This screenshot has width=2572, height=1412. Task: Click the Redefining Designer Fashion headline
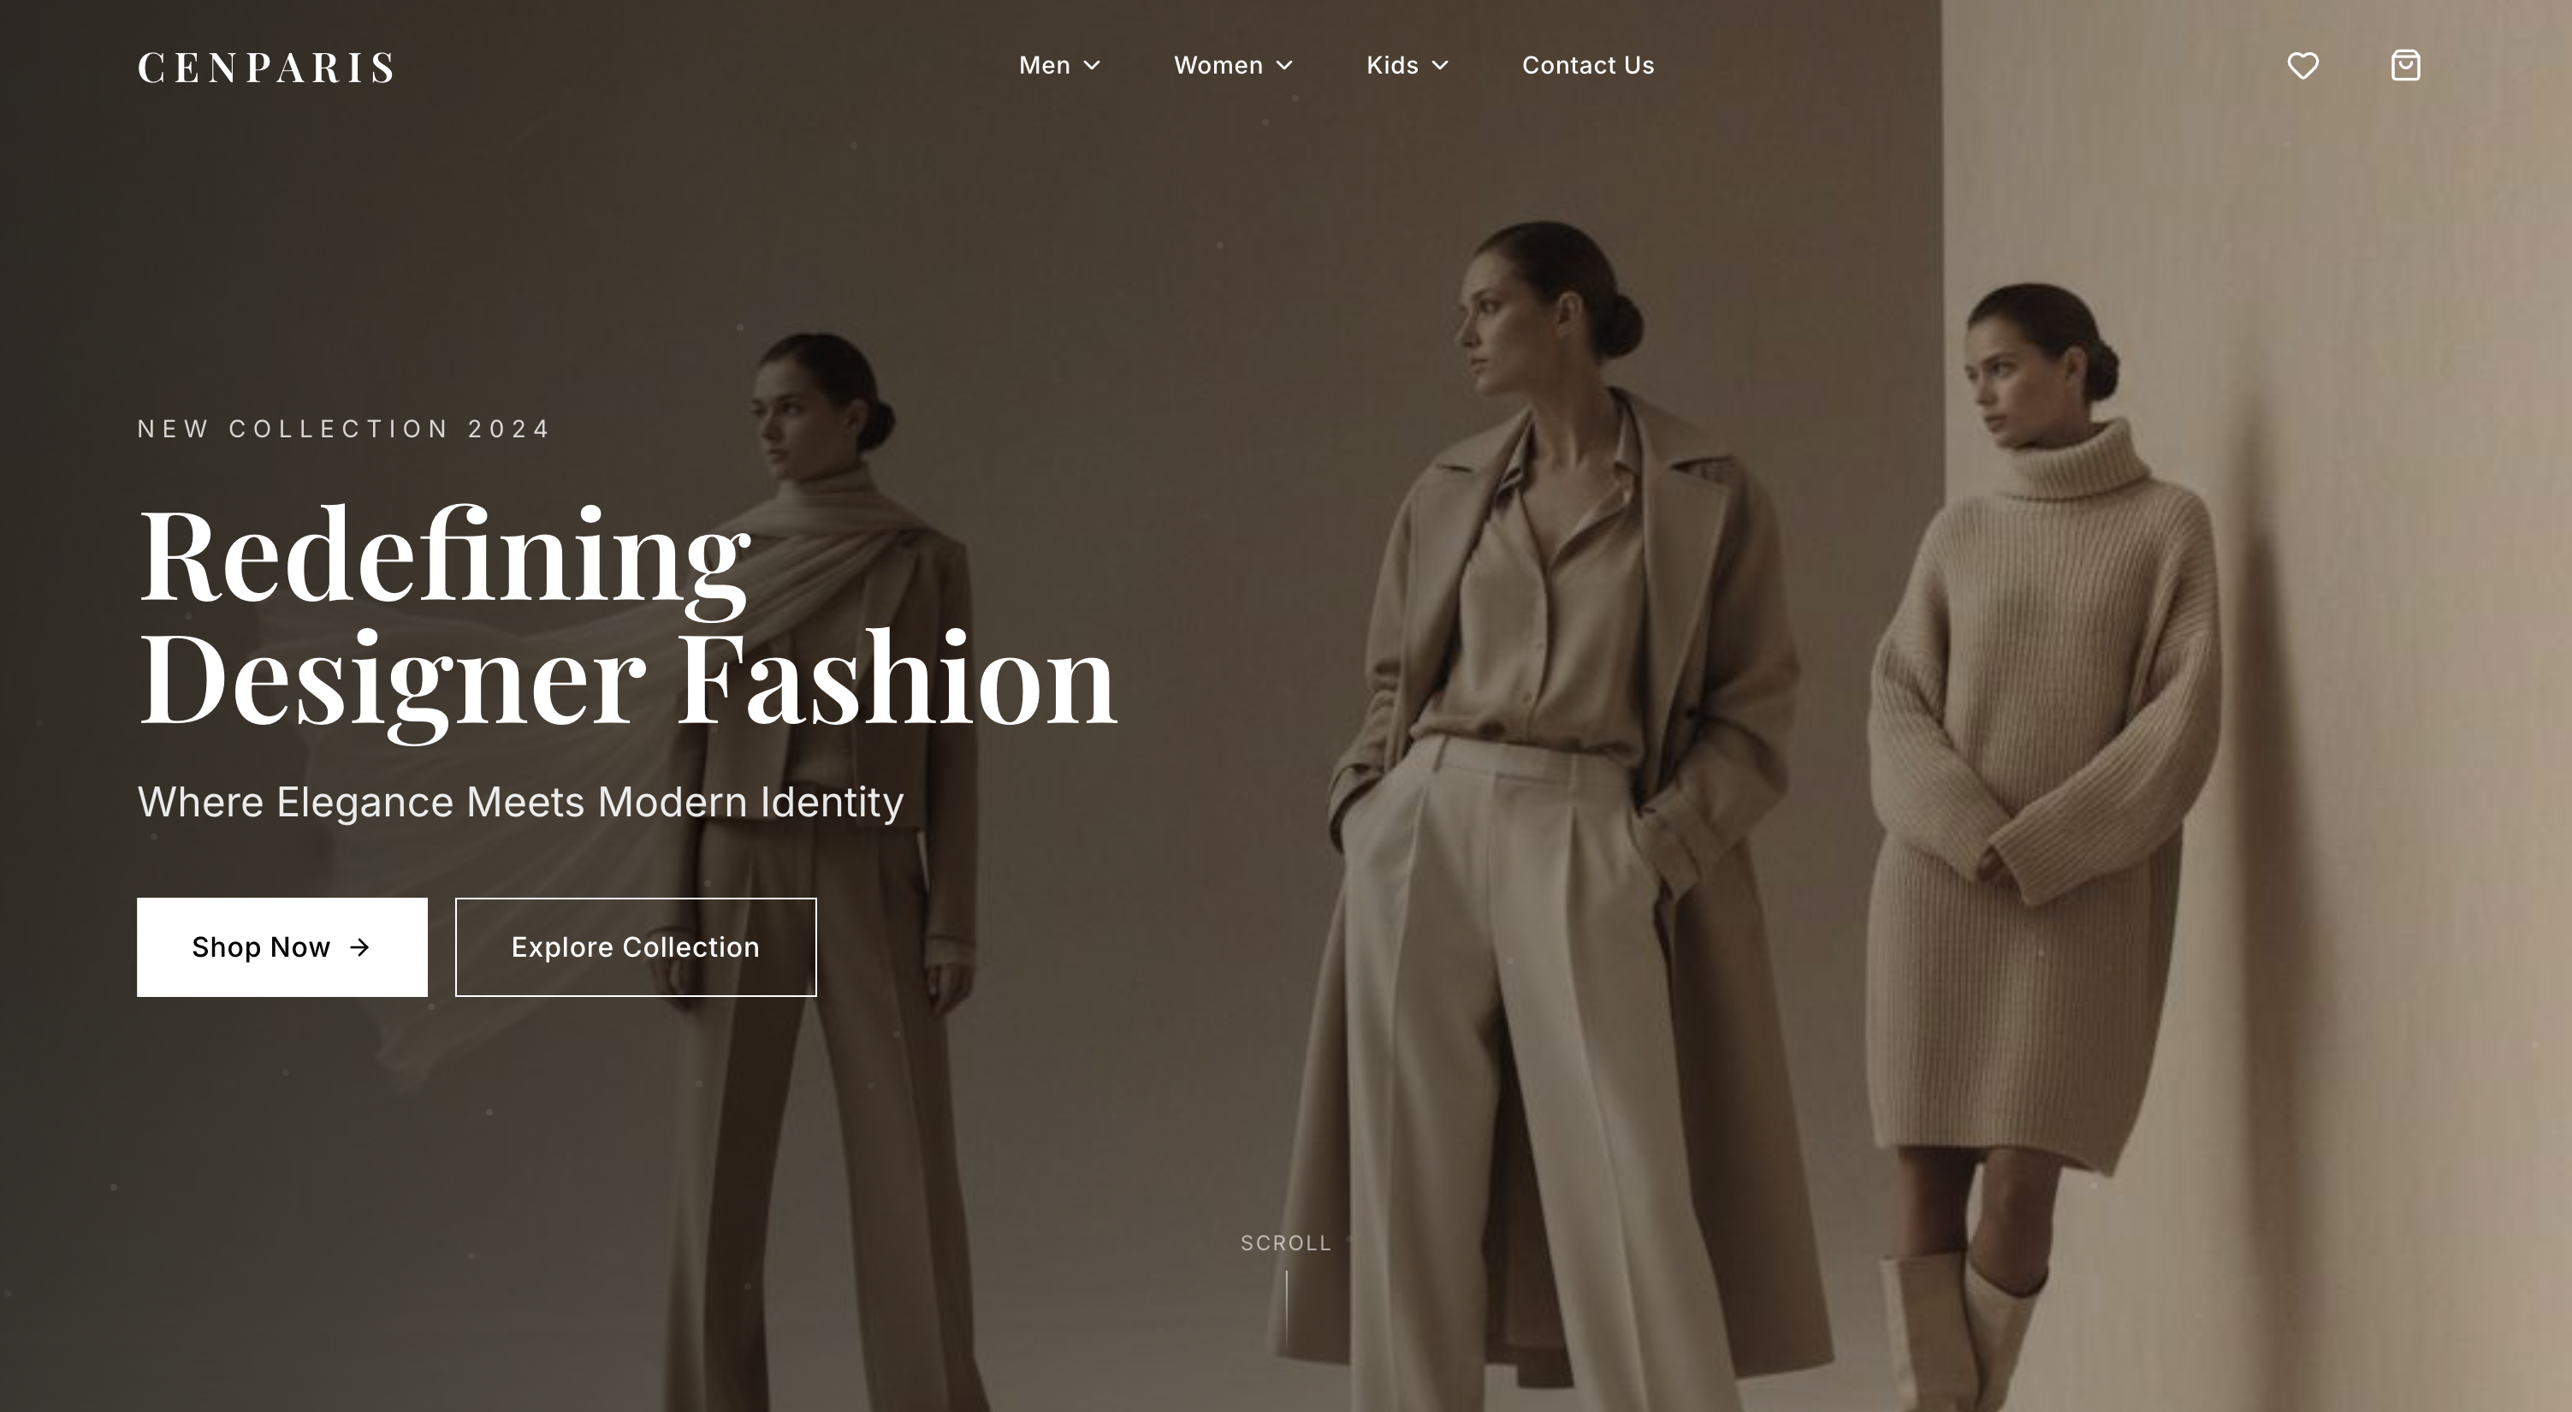click(627, 617)
